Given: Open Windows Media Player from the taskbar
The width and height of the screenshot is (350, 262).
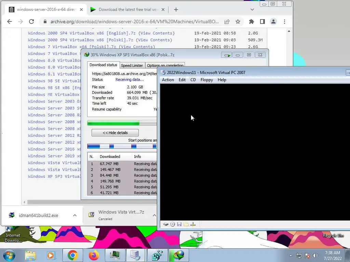Looking at the screenshot, I should pyautogui.click(x=51, y=255).
